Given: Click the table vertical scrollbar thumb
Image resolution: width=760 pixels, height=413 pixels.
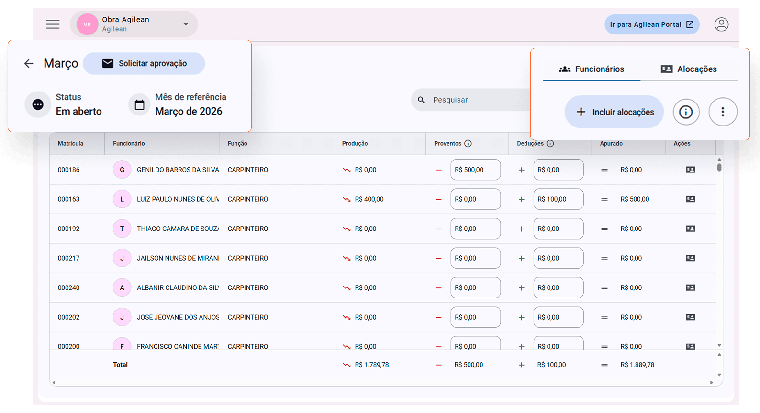Looking at the screenshot, I should (x=719, y=167).
